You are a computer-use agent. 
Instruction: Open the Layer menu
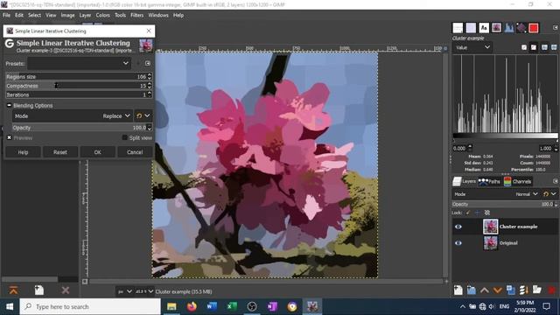point(85,16)
